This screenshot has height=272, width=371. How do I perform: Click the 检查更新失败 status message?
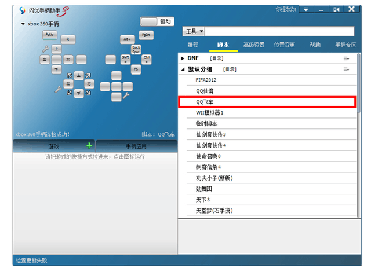(31, 260)
